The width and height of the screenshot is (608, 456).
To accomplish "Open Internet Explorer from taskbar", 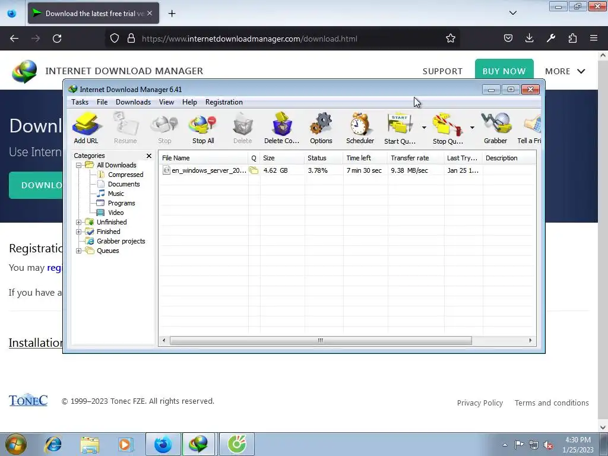I will click(x=53, y=444).
